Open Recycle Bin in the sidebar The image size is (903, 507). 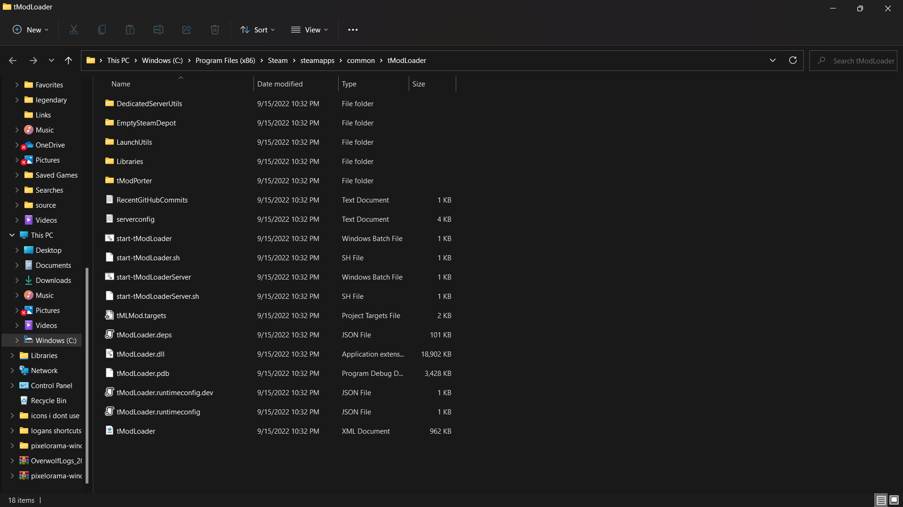tap(48, 401)
